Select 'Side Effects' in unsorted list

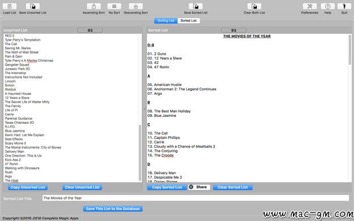coord(14,139)
